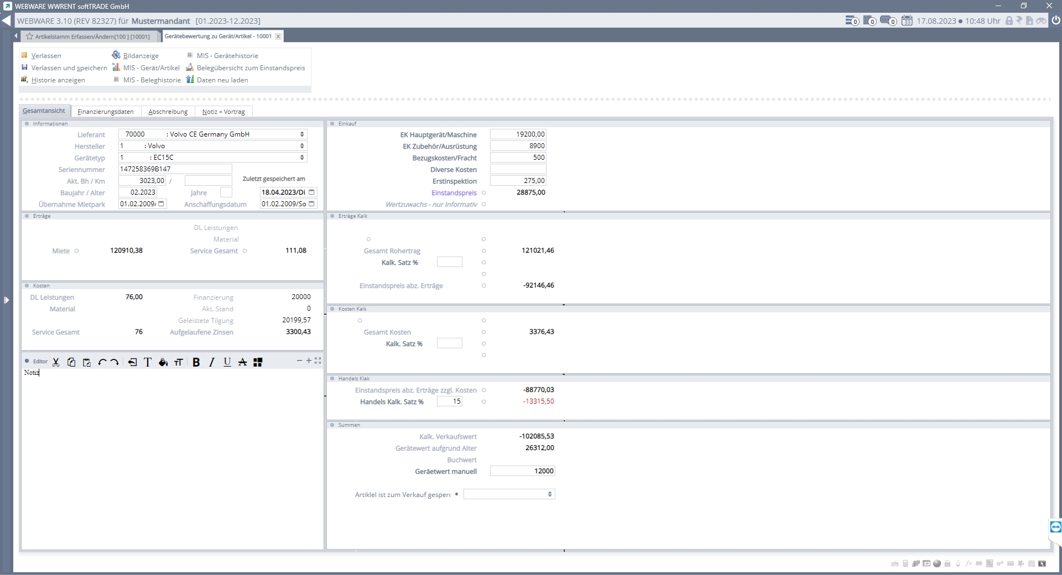Open the font style T tool

148,362
